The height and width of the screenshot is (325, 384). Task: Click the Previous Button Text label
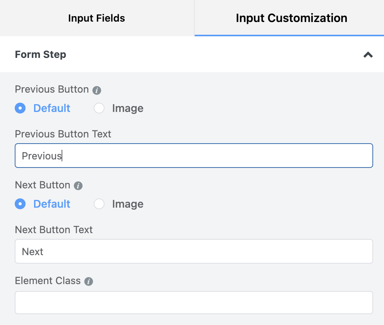click(x=63, y=134)
